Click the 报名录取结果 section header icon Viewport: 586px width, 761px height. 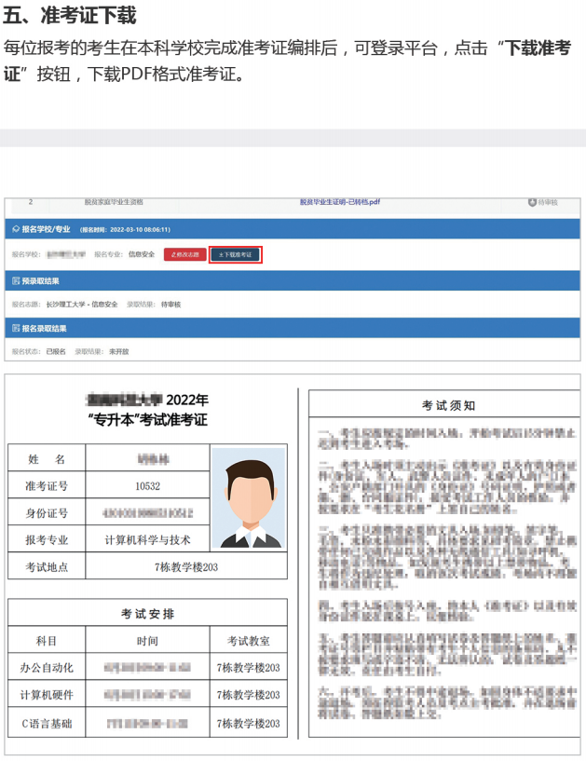(15, 328)
